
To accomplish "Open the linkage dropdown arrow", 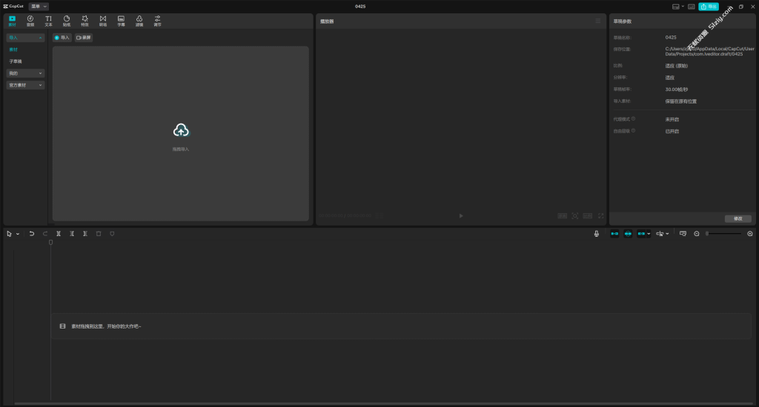I will point(649,234).
